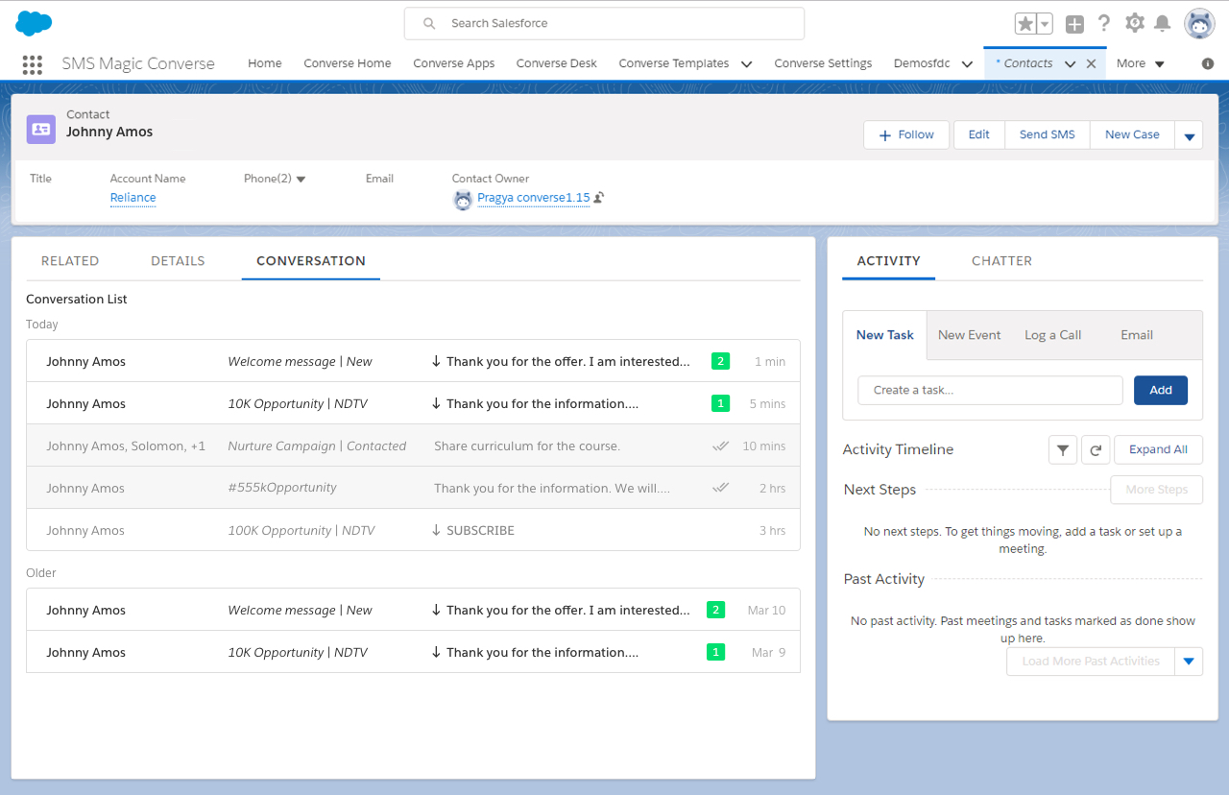This screenshot has width=1229, height=795.
Task: Open the 100K Opportunity | NDTV conversation
Action: [413, 530]
